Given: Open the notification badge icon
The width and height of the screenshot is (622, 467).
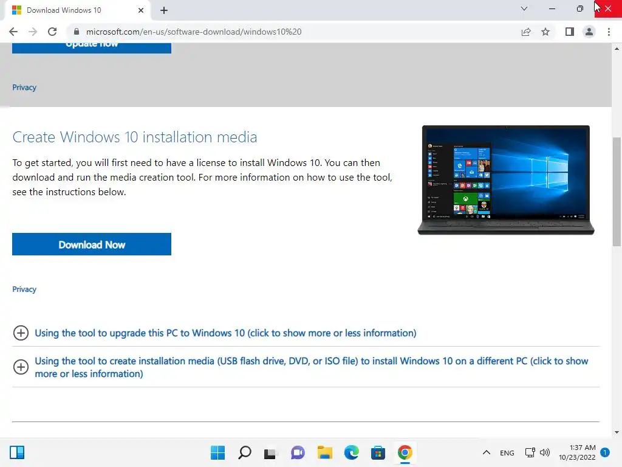Looking at the screenshot, I should click(x=605, y=452).
